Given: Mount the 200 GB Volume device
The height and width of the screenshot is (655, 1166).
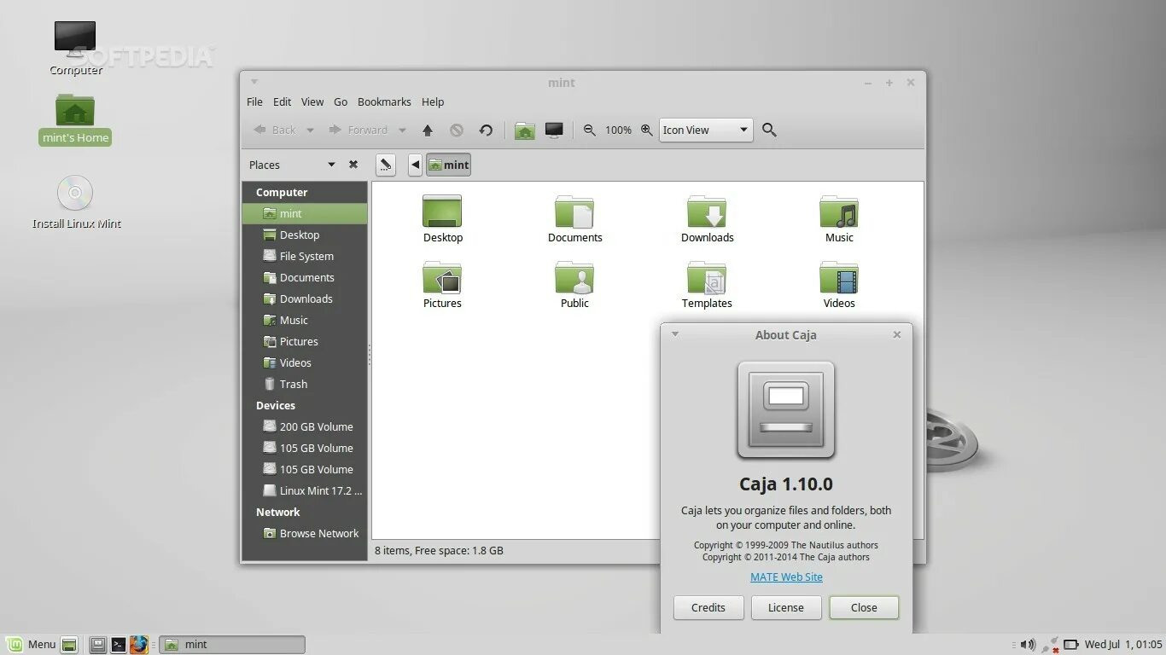Looking at the screenshot, I should [305, 426].
